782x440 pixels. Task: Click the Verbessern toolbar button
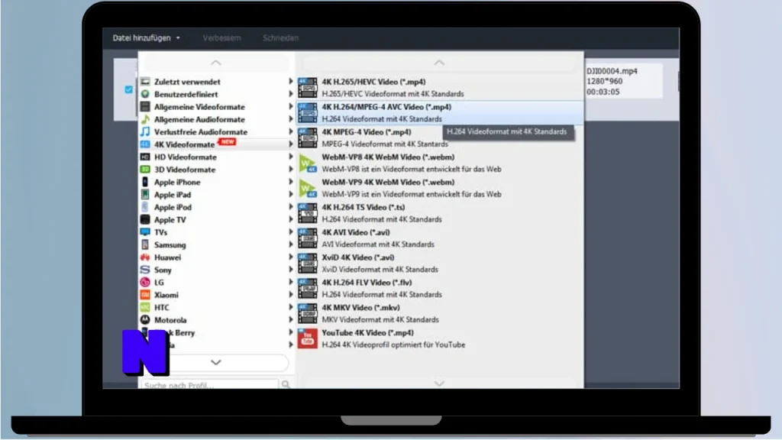221,38
